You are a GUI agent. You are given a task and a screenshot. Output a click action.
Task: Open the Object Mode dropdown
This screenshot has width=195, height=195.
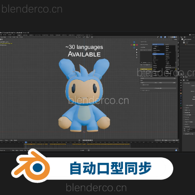point(3,37)
